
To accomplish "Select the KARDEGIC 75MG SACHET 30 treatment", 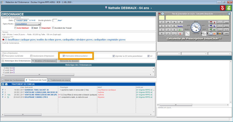I will [x=36, y=90].
